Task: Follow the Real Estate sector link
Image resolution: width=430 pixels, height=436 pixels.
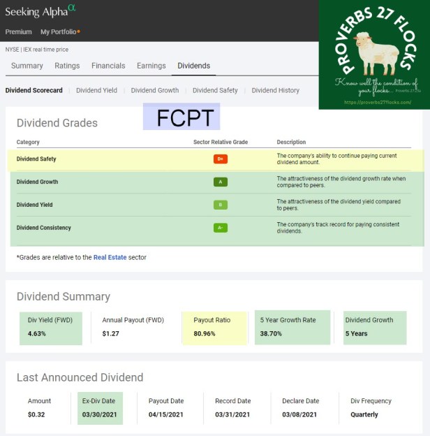Action: pos(110,257)
